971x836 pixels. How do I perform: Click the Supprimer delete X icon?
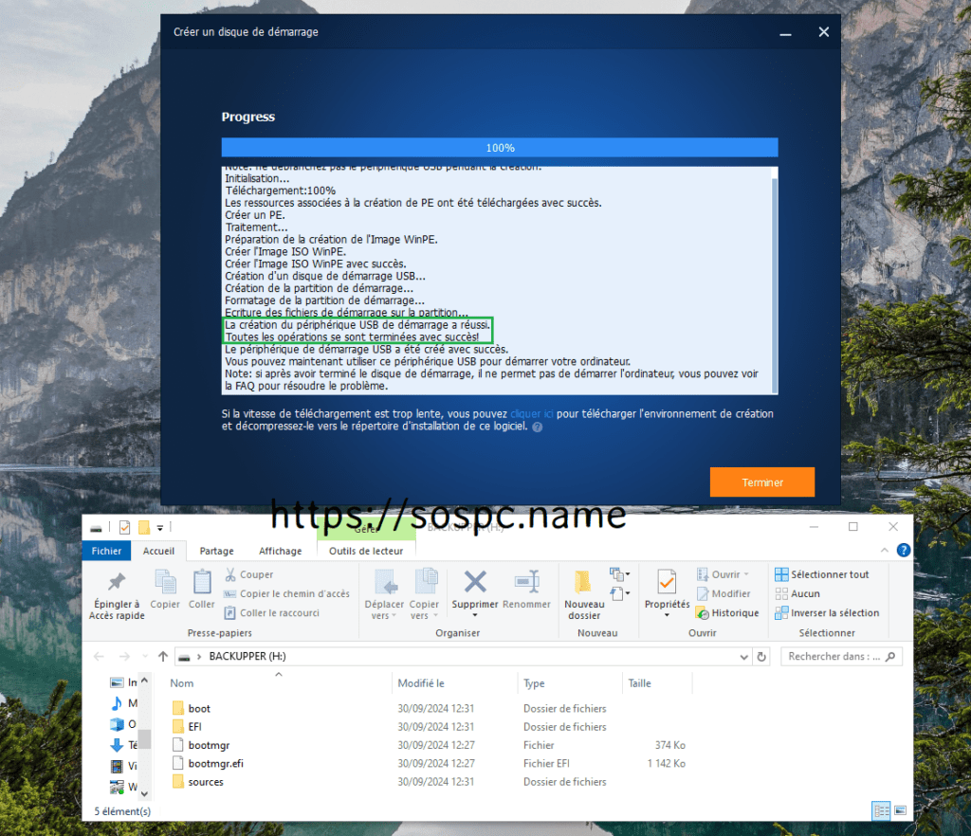(474, 582)
